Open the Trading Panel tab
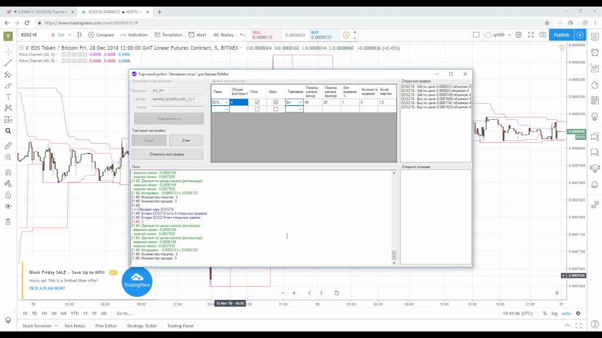Screen dimensions: 602x338 click(x=180, y=326)
